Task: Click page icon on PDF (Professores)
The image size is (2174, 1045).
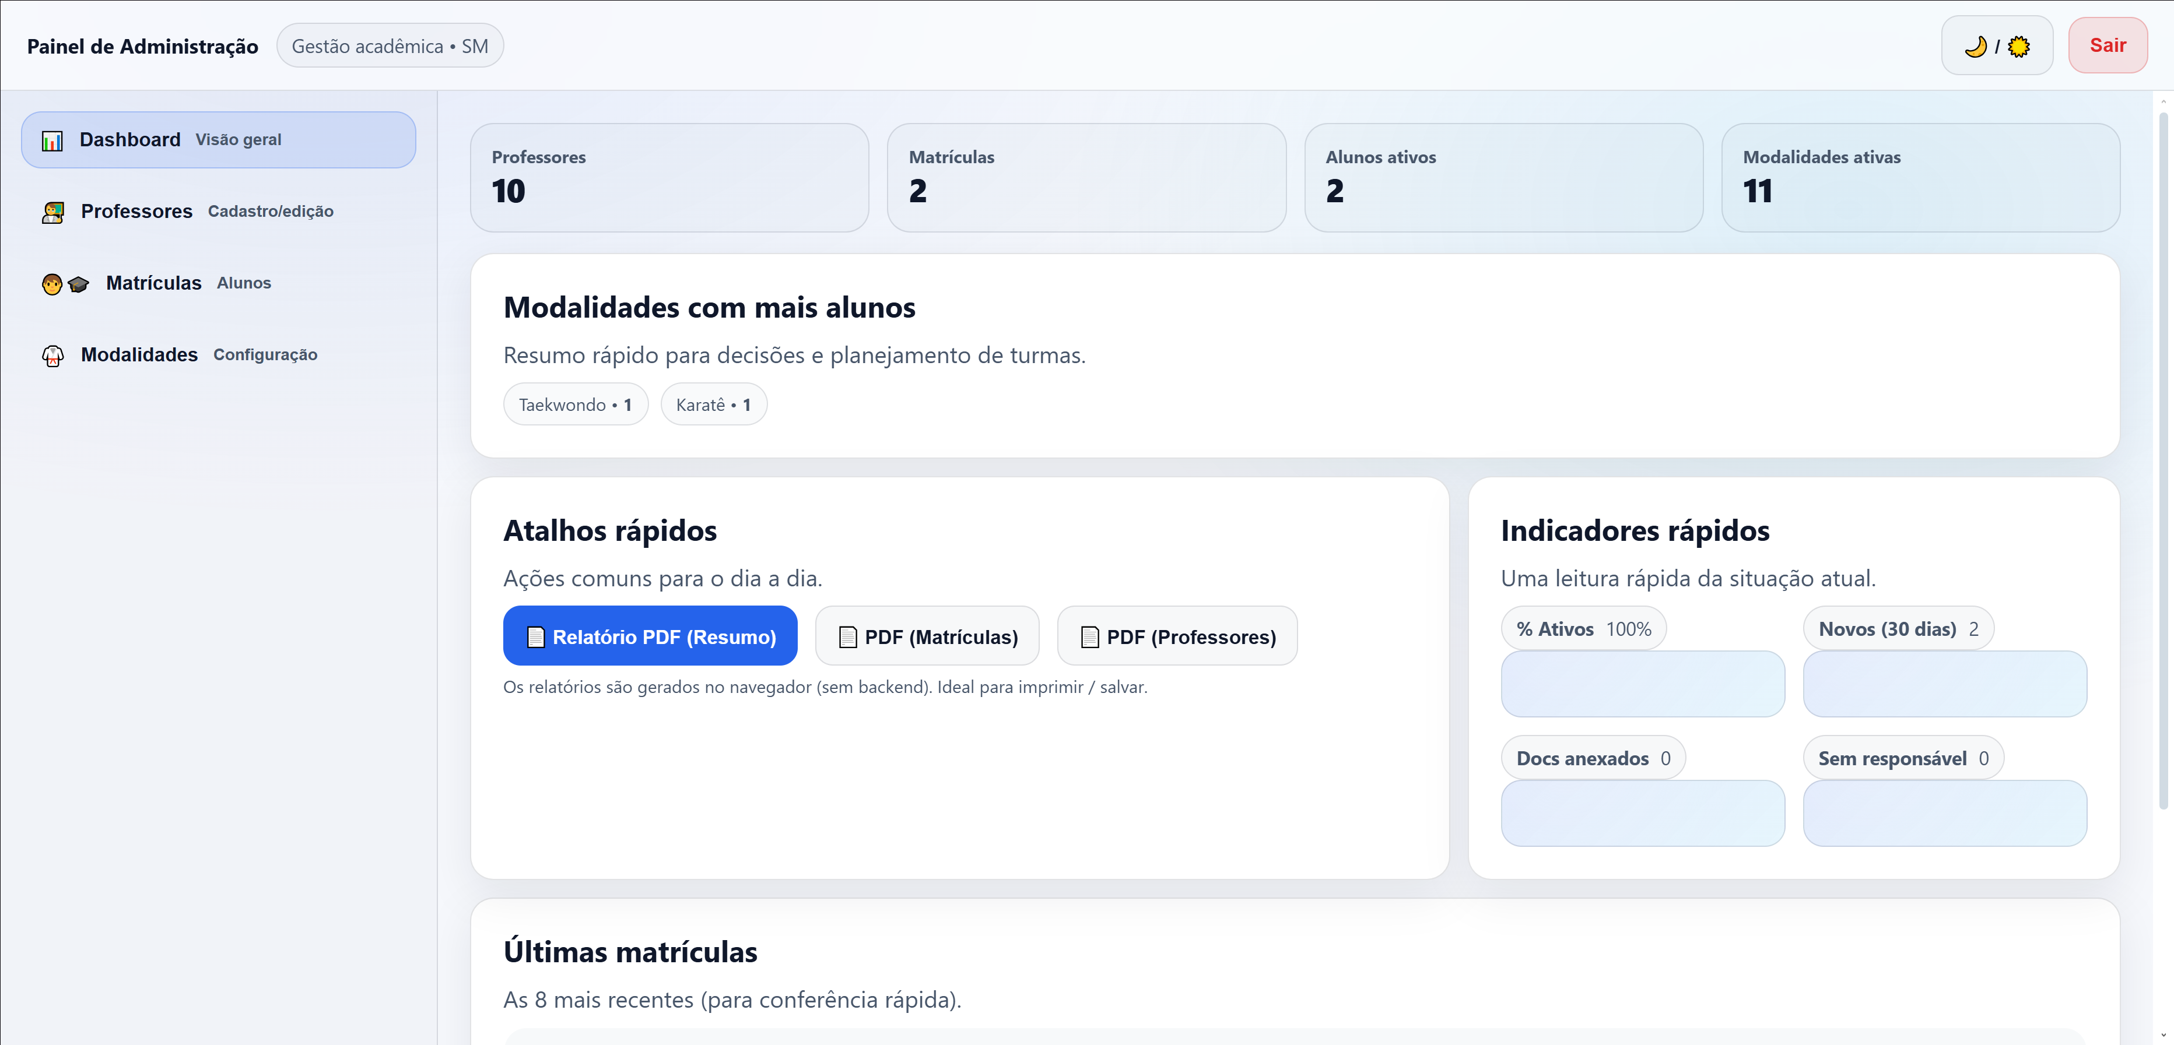Action: click(1089, 637)
